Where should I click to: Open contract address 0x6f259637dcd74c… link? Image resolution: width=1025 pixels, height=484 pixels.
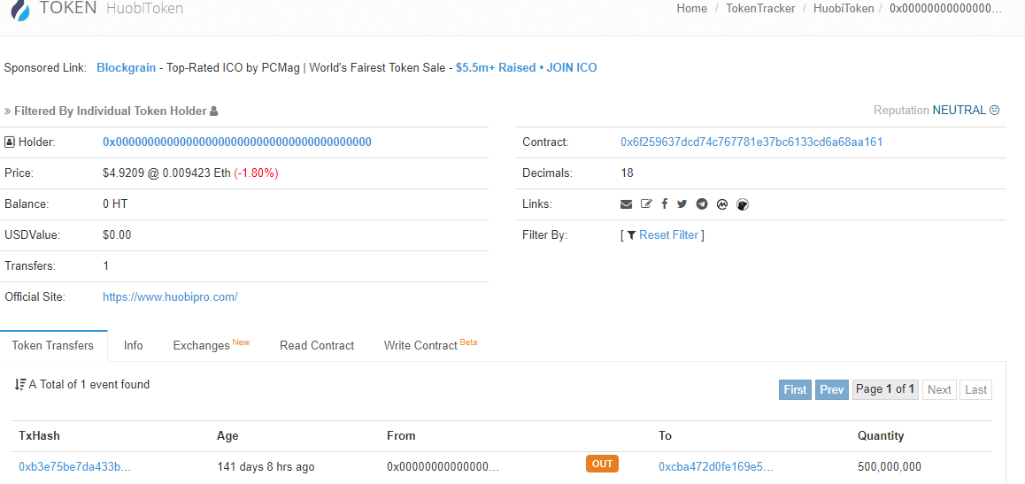751,142
